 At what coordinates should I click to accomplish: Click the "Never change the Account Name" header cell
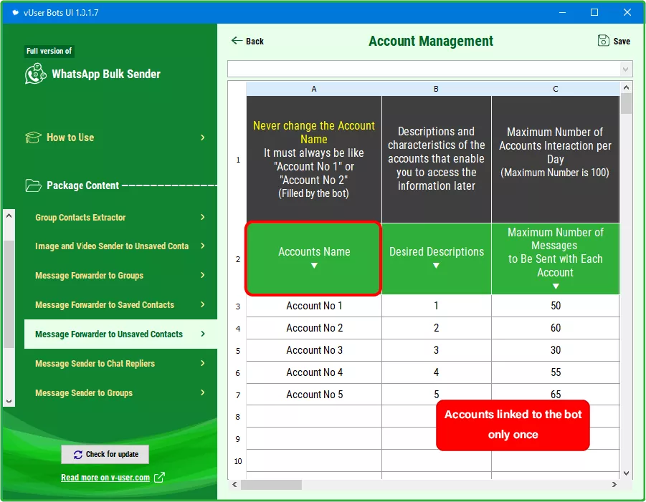point(314,159)
